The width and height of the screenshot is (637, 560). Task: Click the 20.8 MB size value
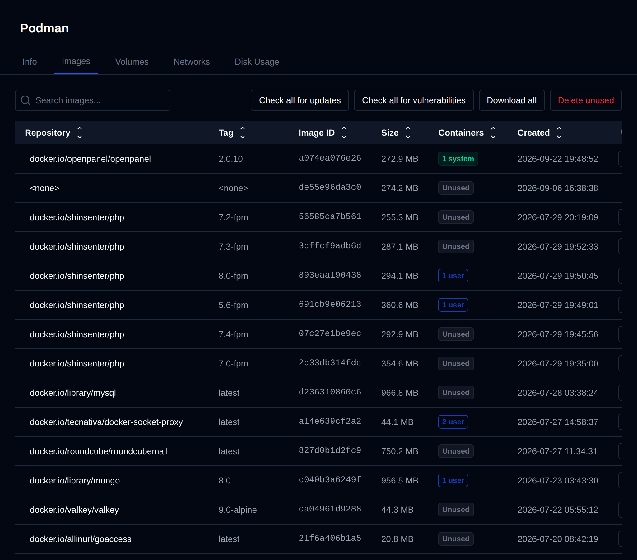tap(397, 539)
